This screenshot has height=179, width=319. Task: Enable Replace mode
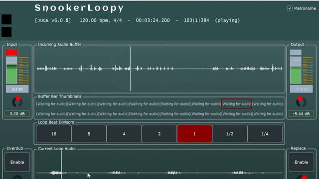click(301, 162)
